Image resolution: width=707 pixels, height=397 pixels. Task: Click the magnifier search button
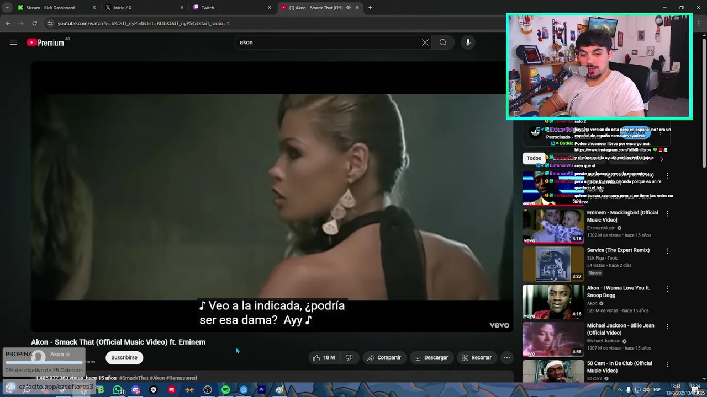[x=443, y=42]
